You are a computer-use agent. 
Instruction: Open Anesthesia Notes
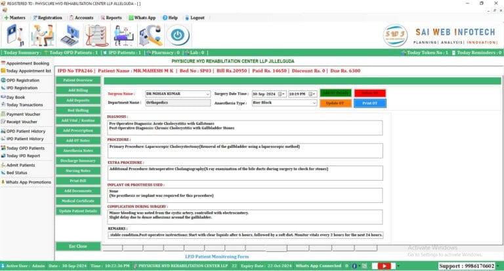78,151
